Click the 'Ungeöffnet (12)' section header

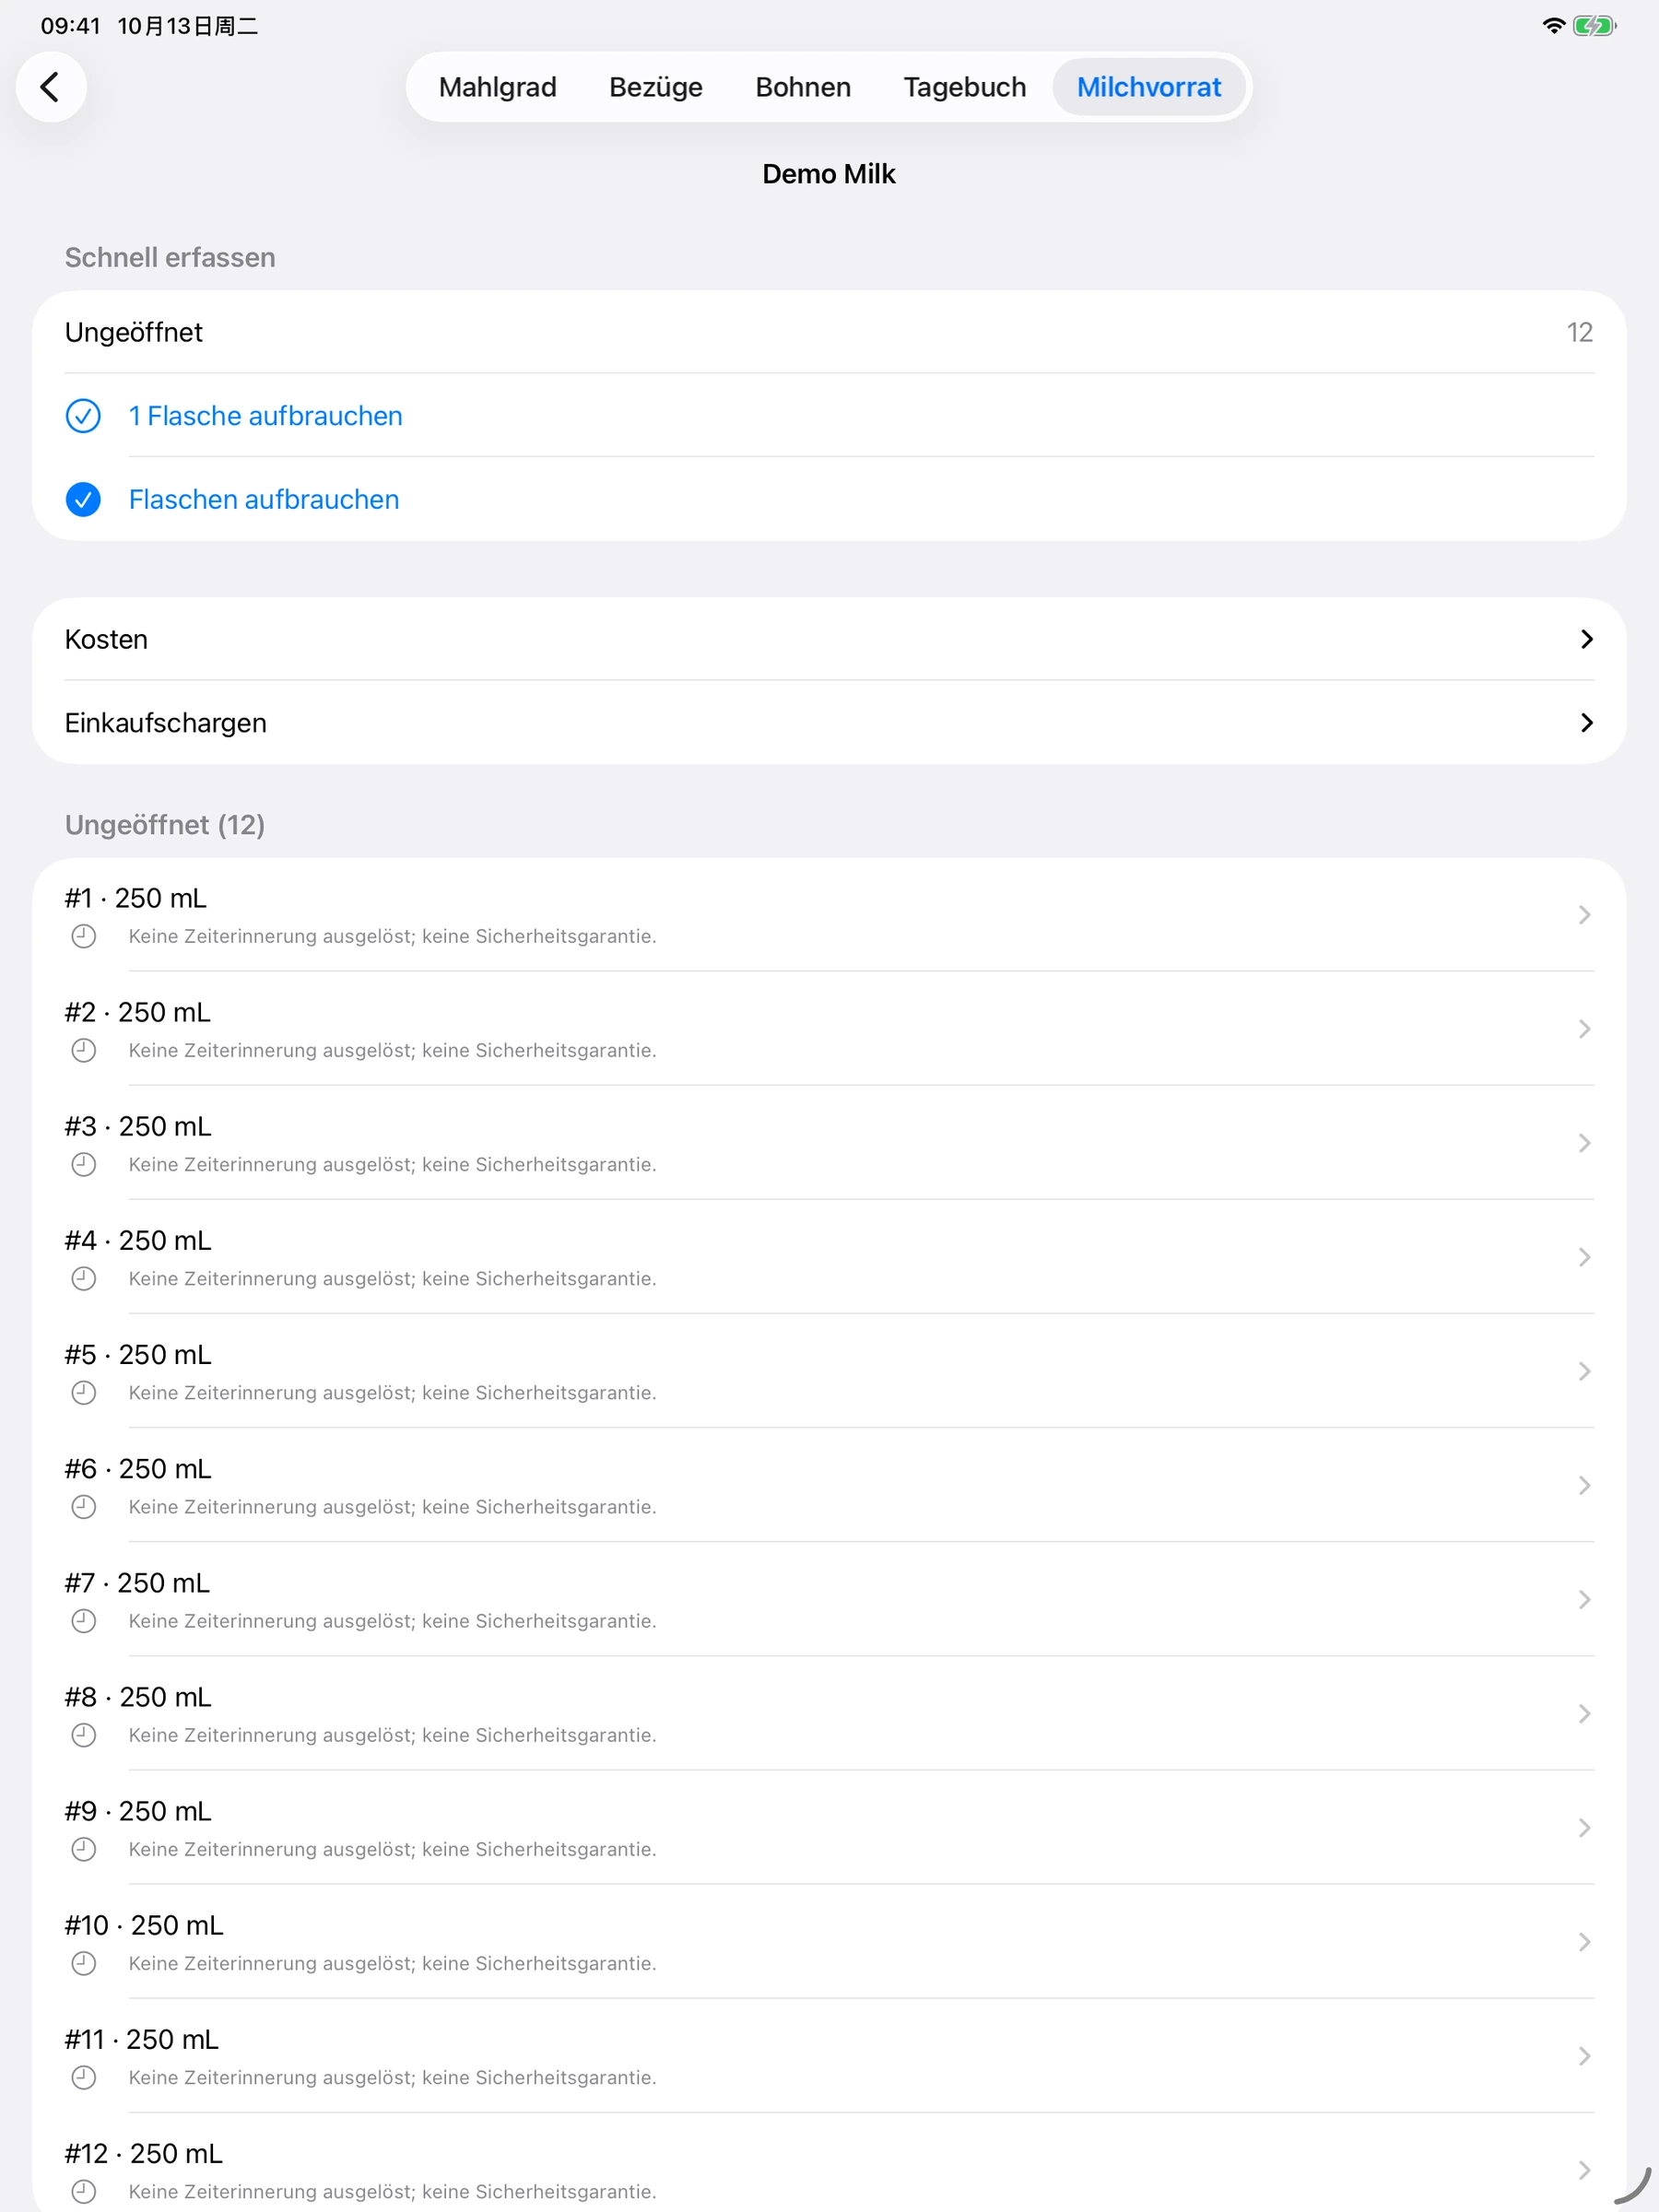(165, 825)
